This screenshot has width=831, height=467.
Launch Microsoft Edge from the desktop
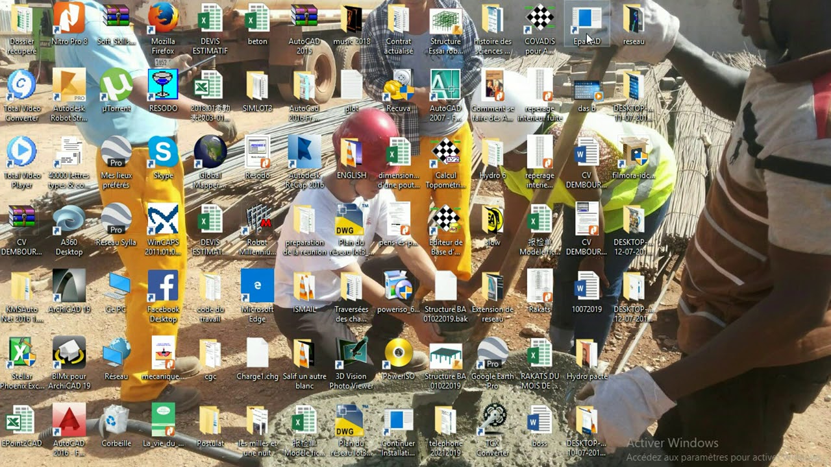pyautogui.click(x=257, y=297)
